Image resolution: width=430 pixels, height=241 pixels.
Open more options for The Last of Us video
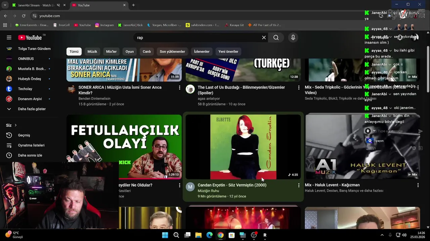[x=299, y=87]
